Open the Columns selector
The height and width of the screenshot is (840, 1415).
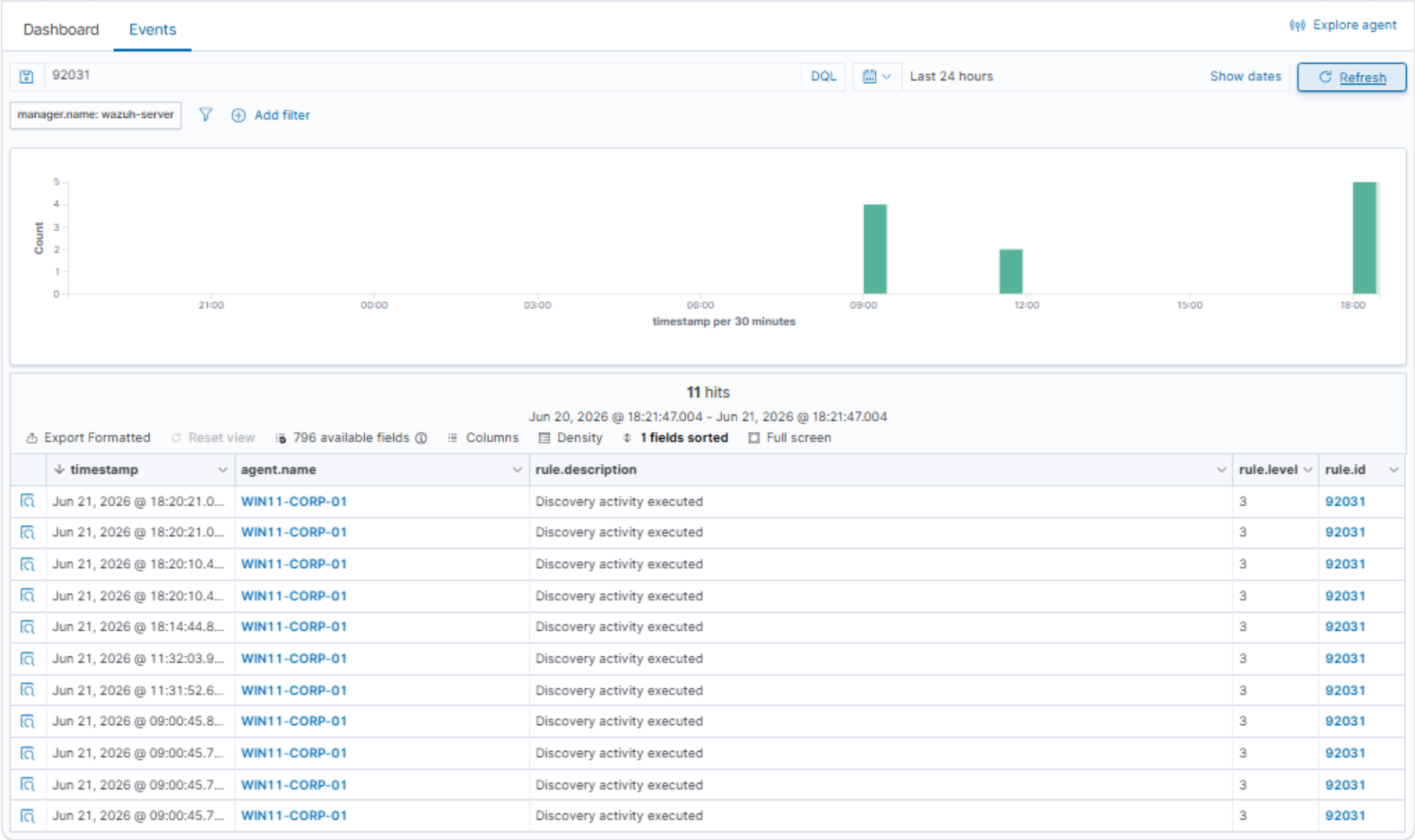tap(483, 438)
